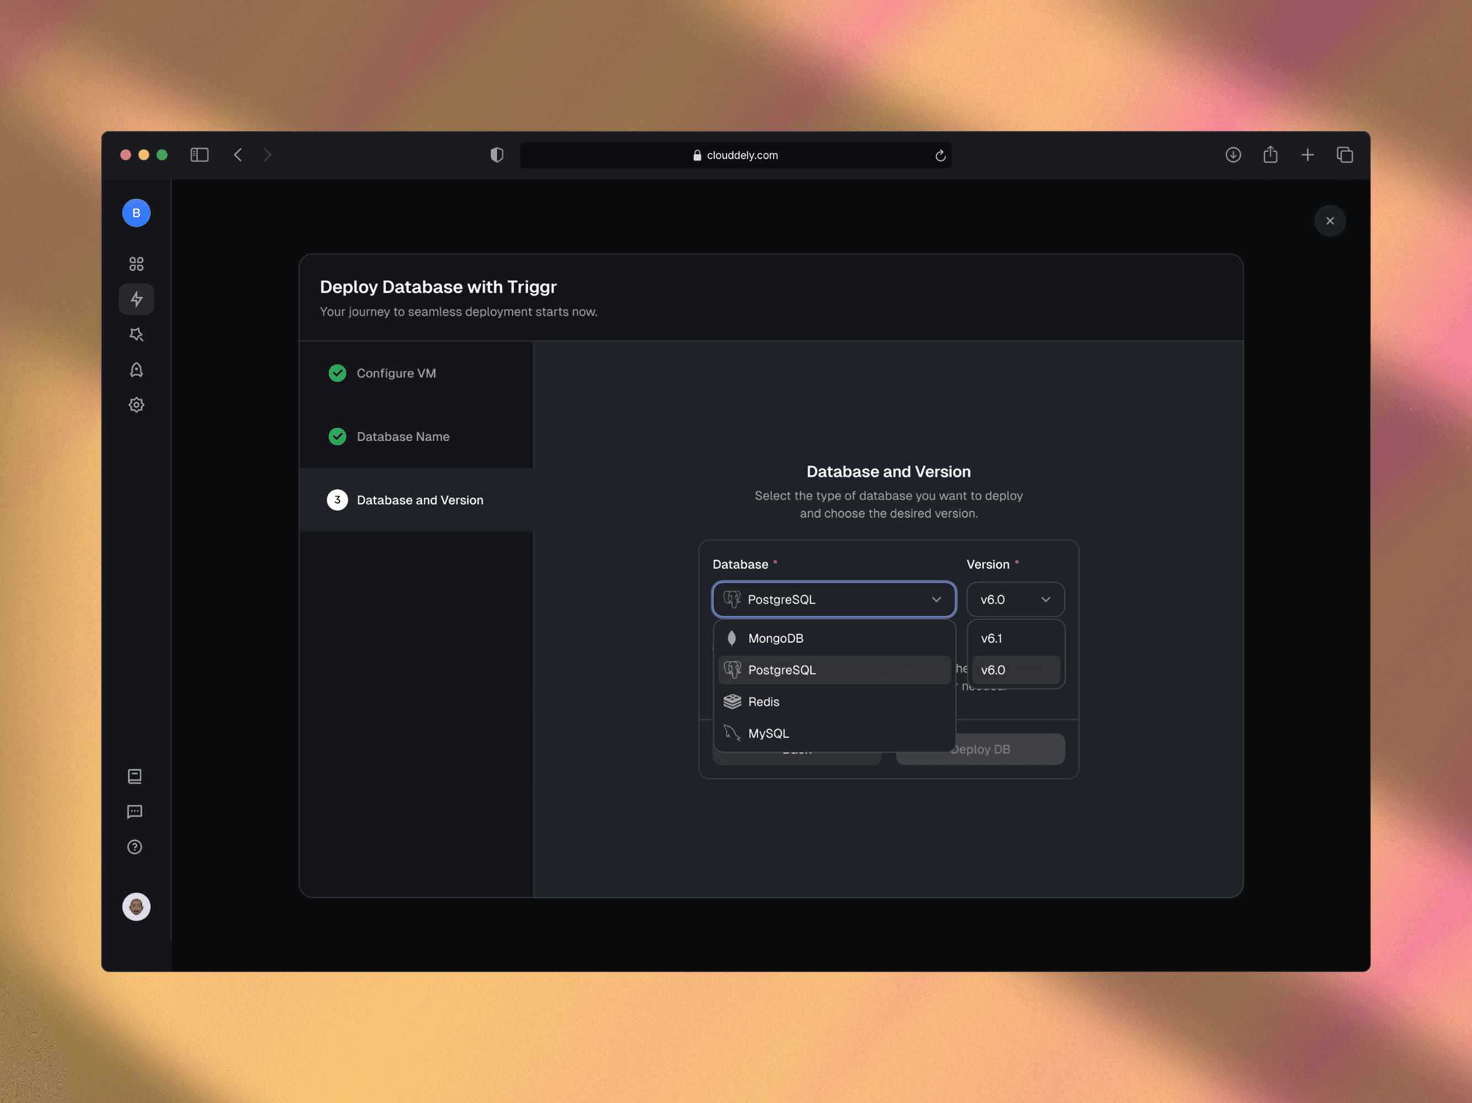Close the deploy dialog with X button

point(1330,221)
